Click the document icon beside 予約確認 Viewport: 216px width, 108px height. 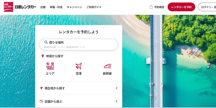click(151, 7)
